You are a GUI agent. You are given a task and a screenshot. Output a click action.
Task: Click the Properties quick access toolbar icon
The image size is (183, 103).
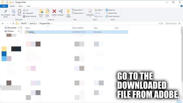click(7, 2)
